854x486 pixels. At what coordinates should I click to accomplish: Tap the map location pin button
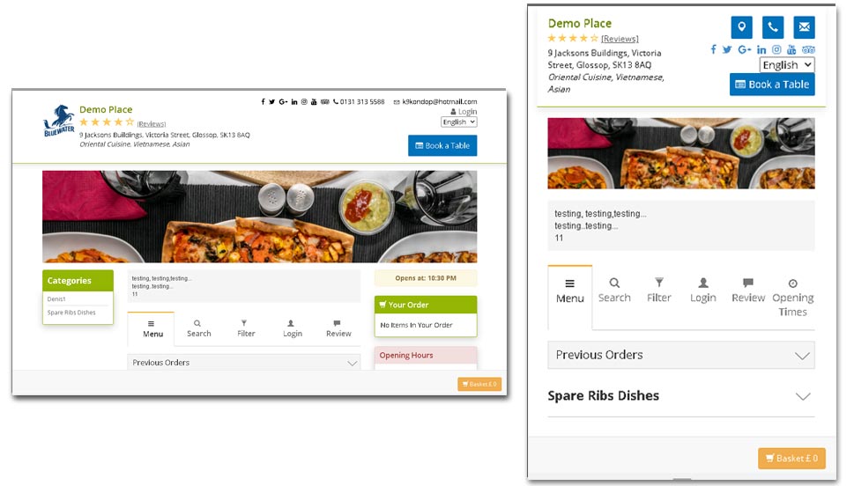(741, 27)
